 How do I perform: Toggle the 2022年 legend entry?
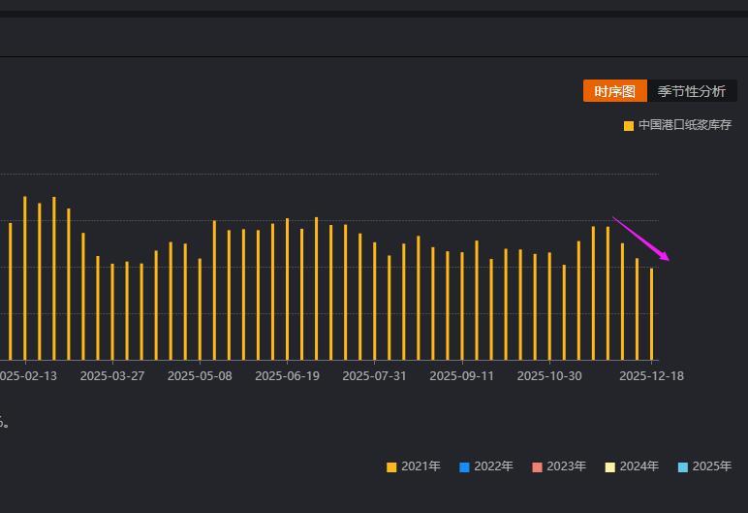pyautogui.click(x=486, y=466)
